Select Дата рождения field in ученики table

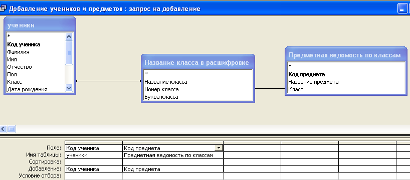[28, 89]
